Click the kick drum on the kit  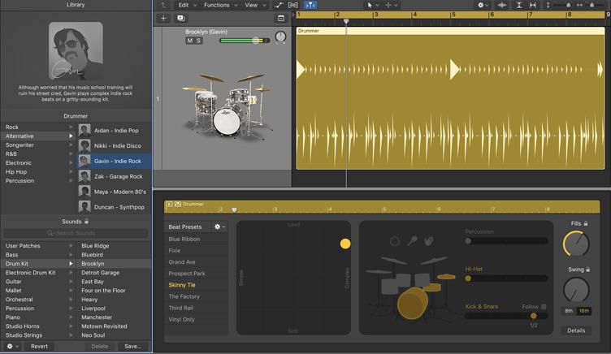(412, 304)
